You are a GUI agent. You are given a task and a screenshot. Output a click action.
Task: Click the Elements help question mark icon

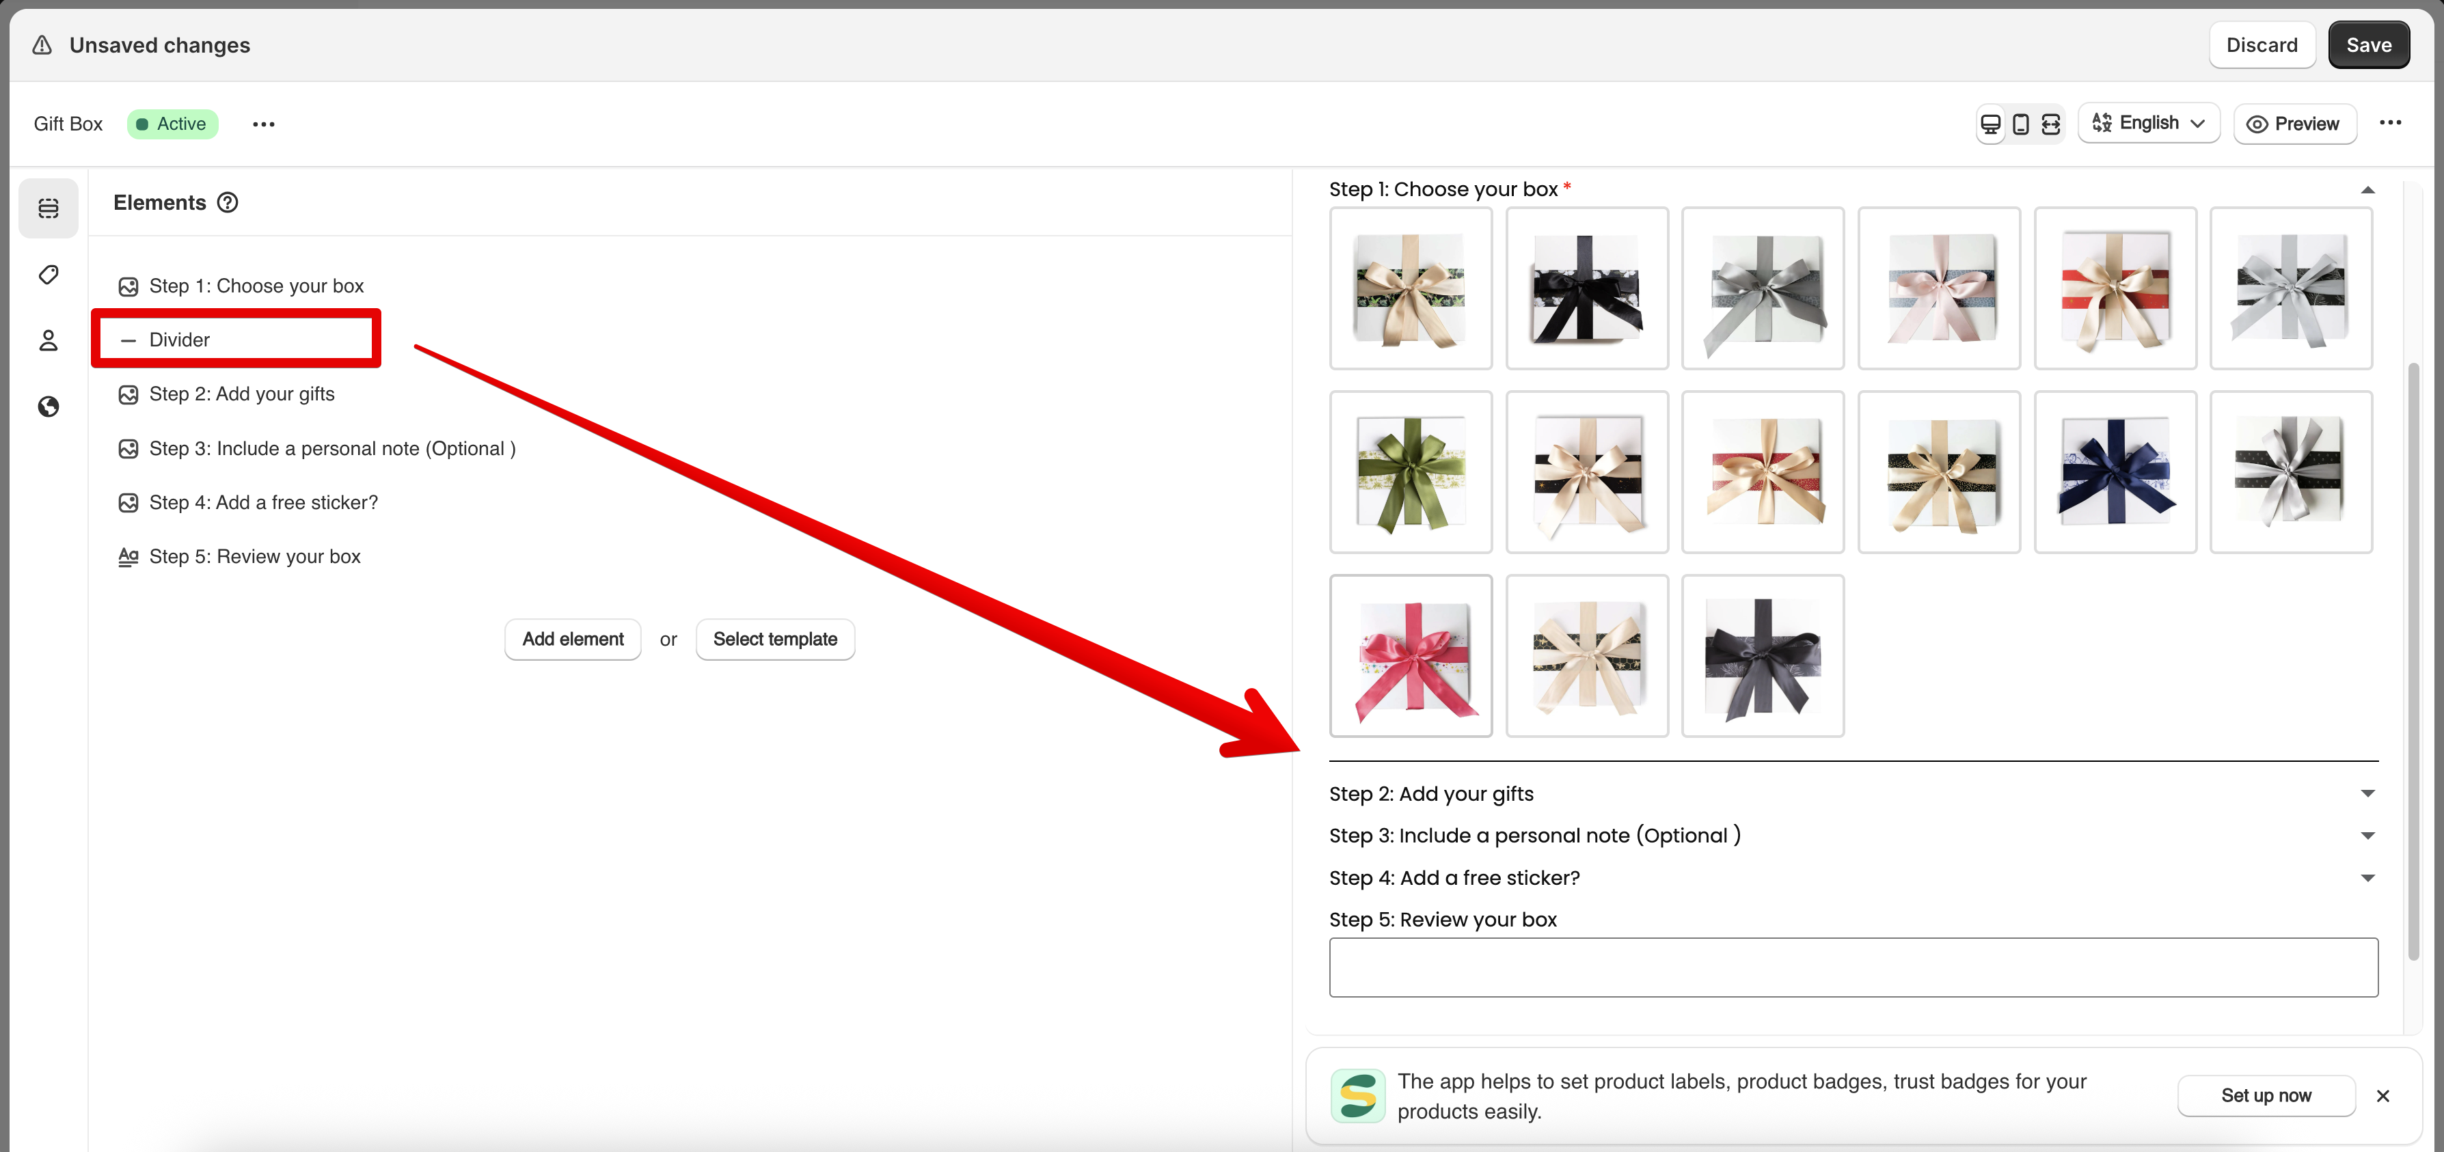click(x=228, y=203)
